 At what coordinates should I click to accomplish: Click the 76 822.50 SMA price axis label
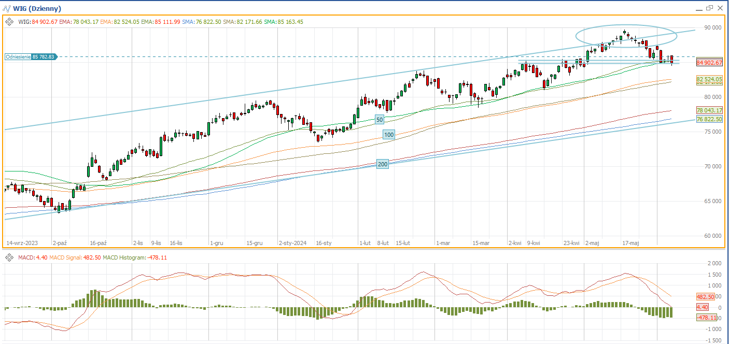tap(709, 119)
